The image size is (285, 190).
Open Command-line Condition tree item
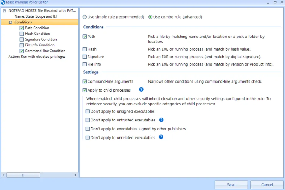click(45, 51)
